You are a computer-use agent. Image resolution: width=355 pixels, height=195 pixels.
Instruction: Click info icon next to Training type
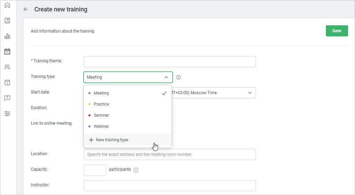(179, 77)
